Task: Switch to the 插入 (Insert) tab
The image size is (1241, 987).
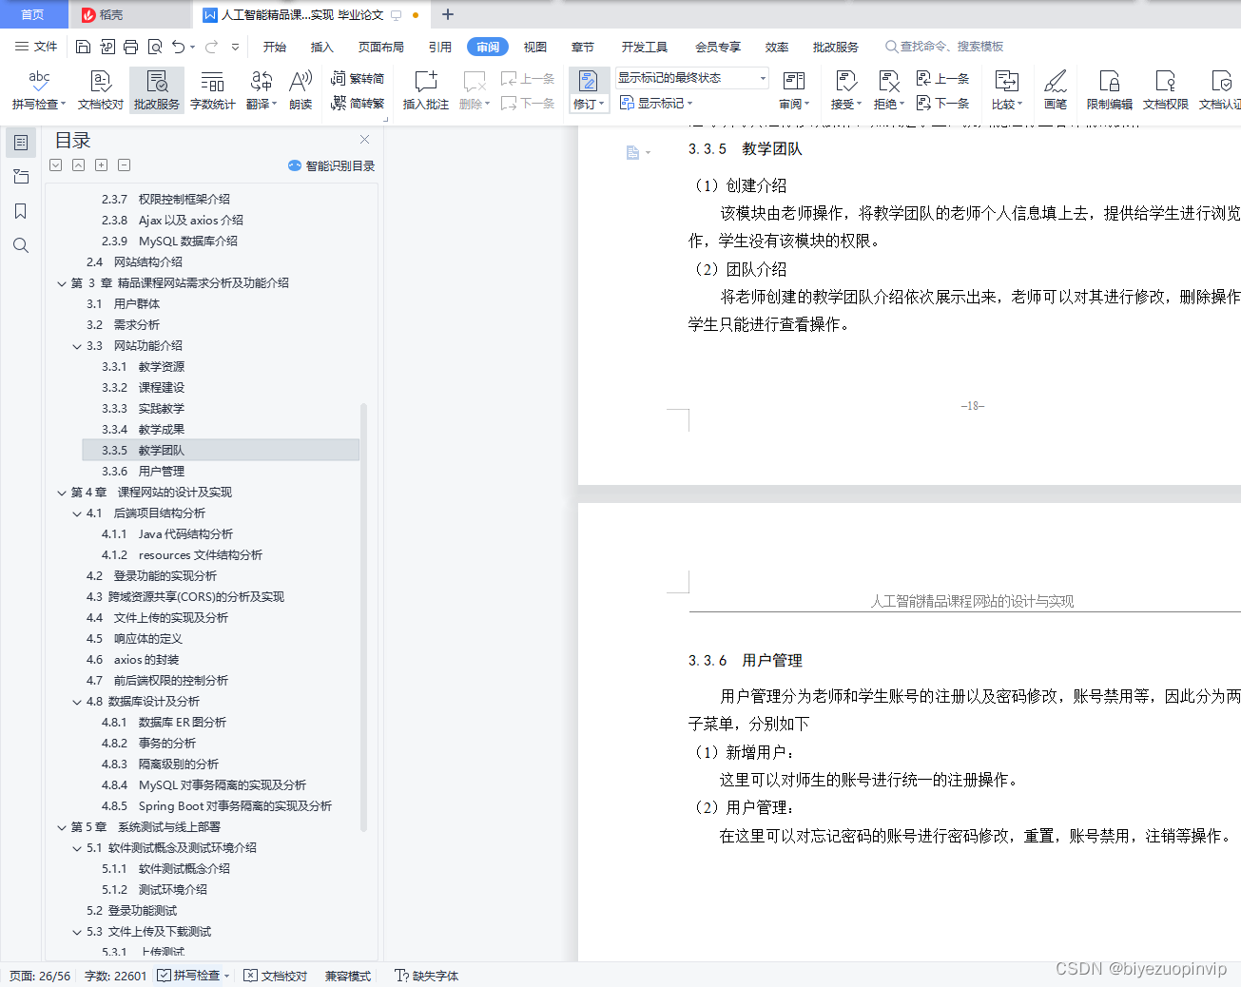Action: 322,47
